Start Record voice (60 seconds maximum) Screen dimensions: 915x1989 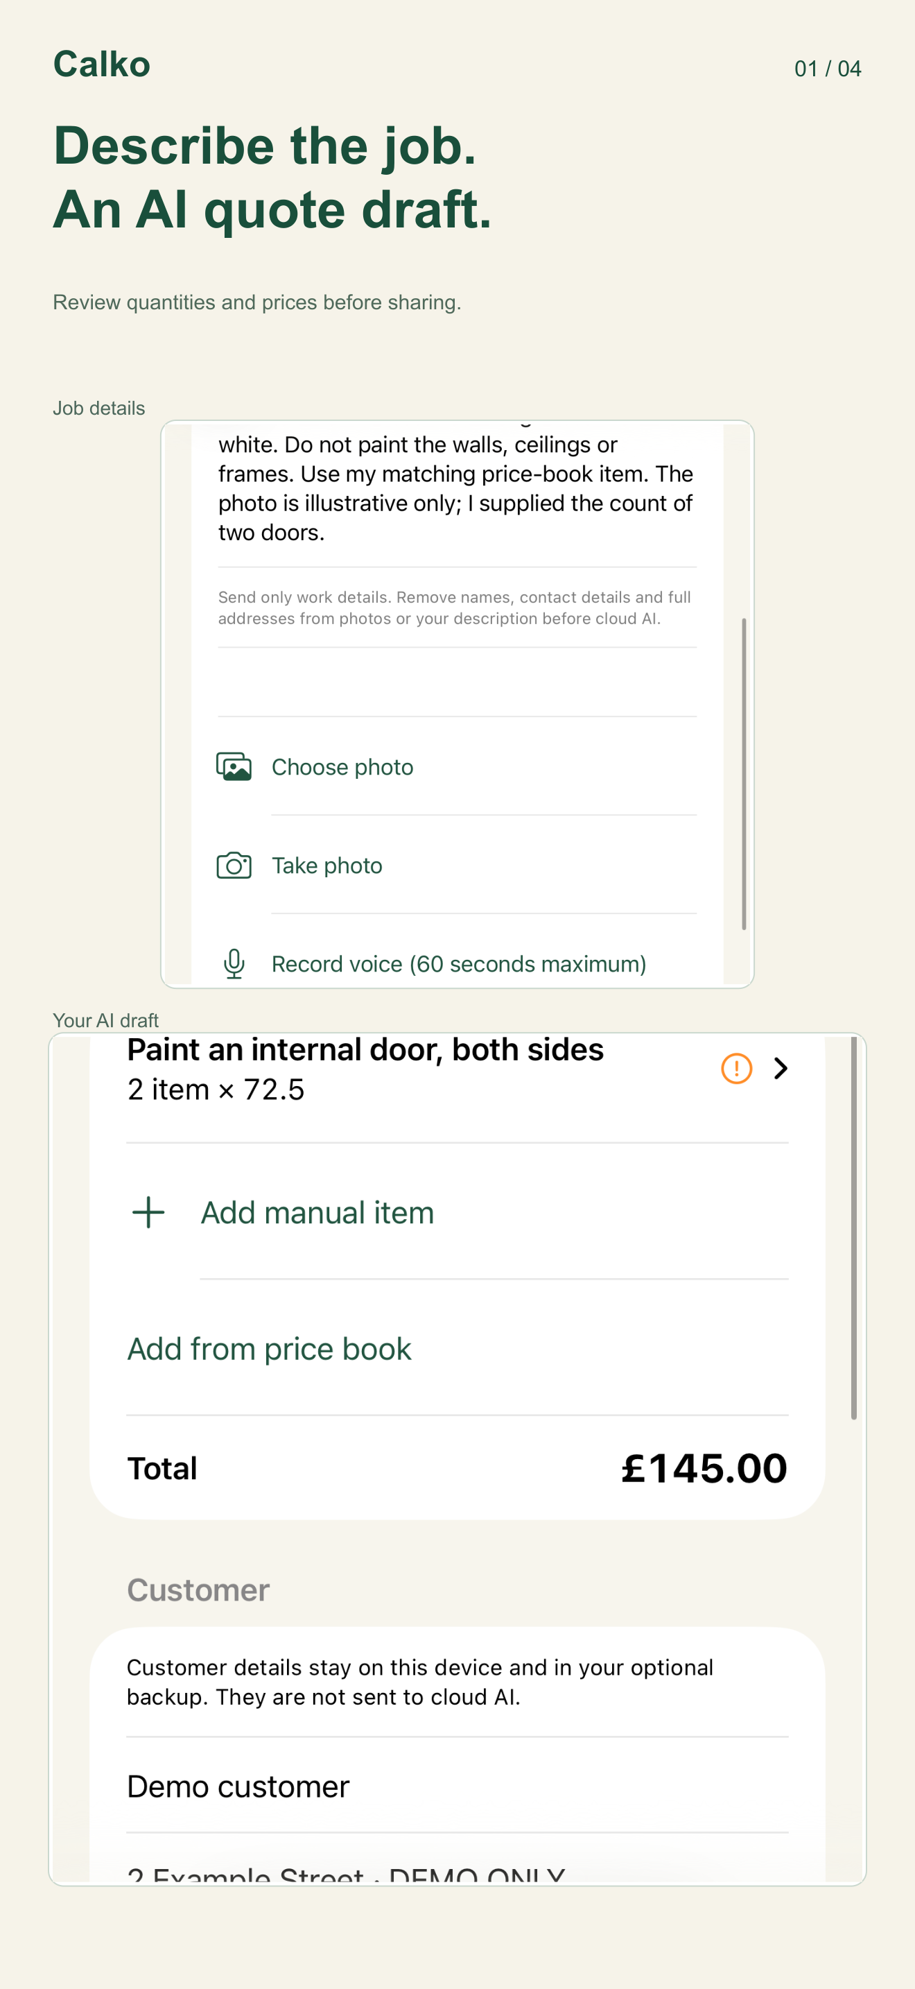457,963
